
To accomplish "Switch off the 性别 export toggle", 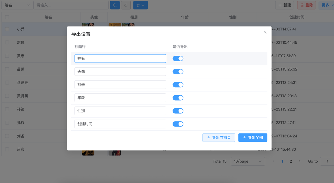I will (178, 111).
